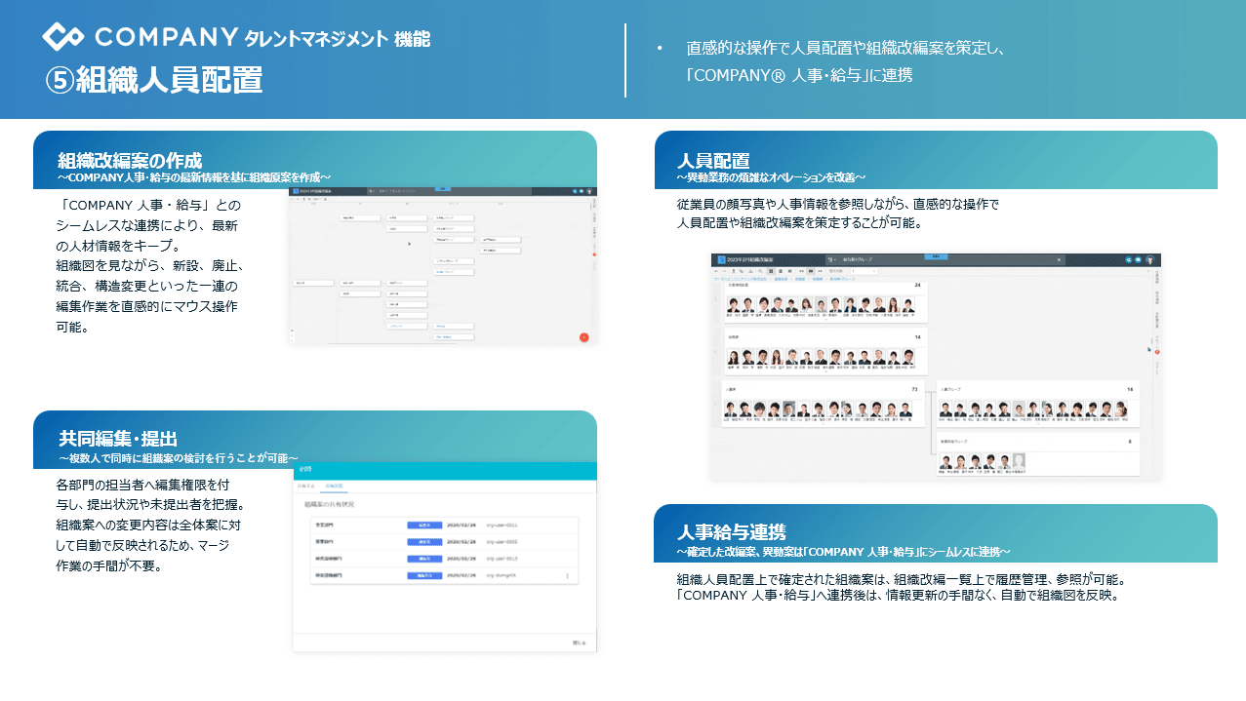Open the kebab menu on the org-divmgr05 row
Image resolution: width=1246 pixels, height=701 pixels.
pyautogui.click(x=567, y=576)
